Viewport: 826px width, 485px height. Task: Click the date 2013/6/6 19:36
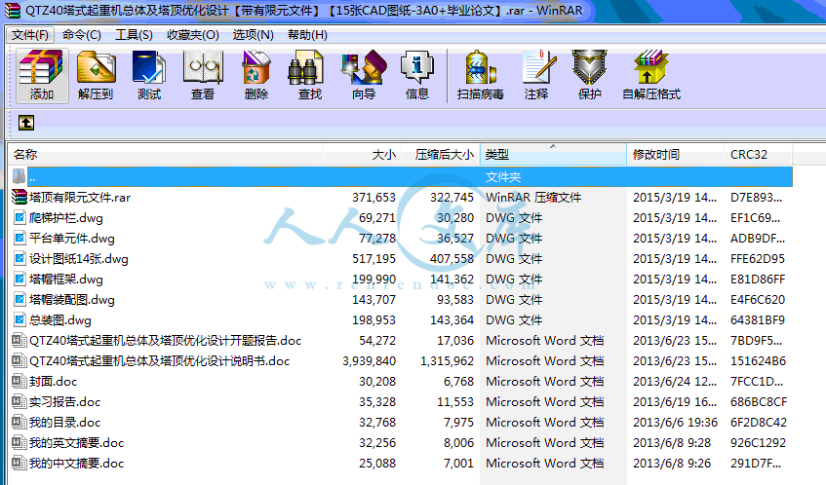(676, 423)
